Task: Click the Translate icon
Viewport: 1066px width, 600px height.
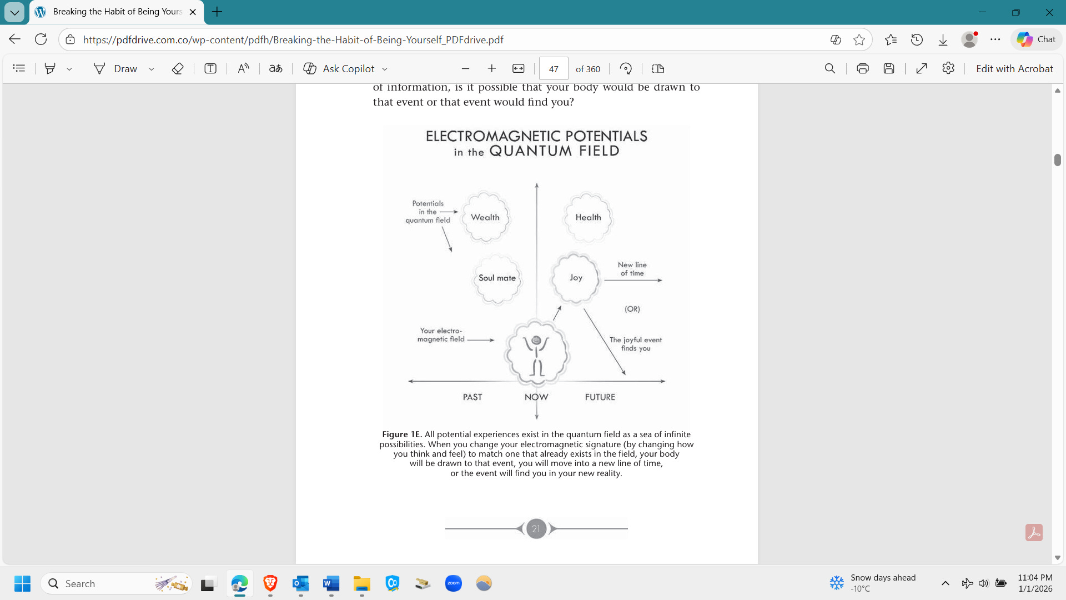Action: click(x=275, y=68)
